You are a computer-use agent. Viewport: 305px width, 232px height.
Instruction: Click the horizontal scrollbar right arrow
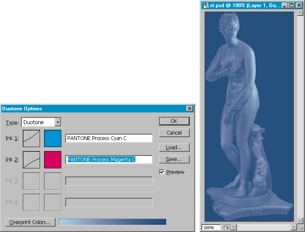point(294,227)
